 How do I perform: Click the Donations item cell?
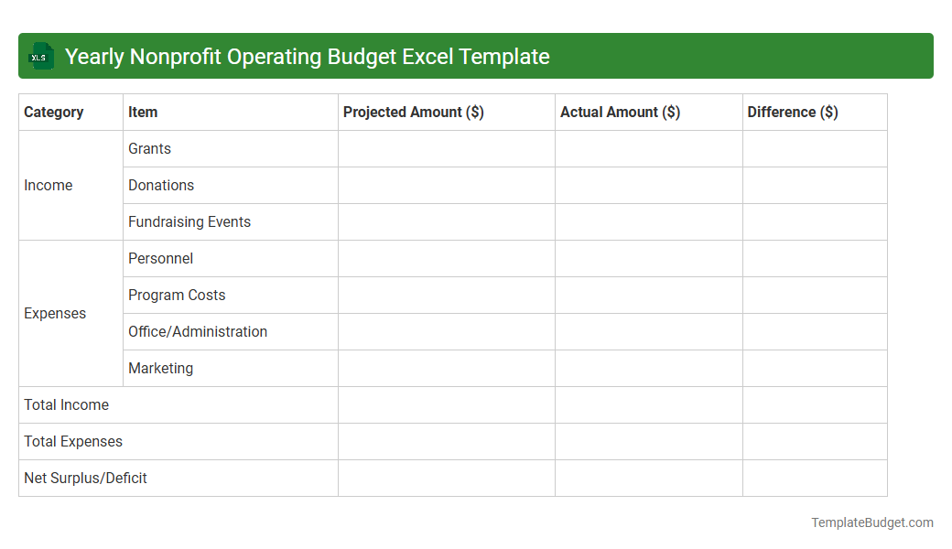point(161,185)
